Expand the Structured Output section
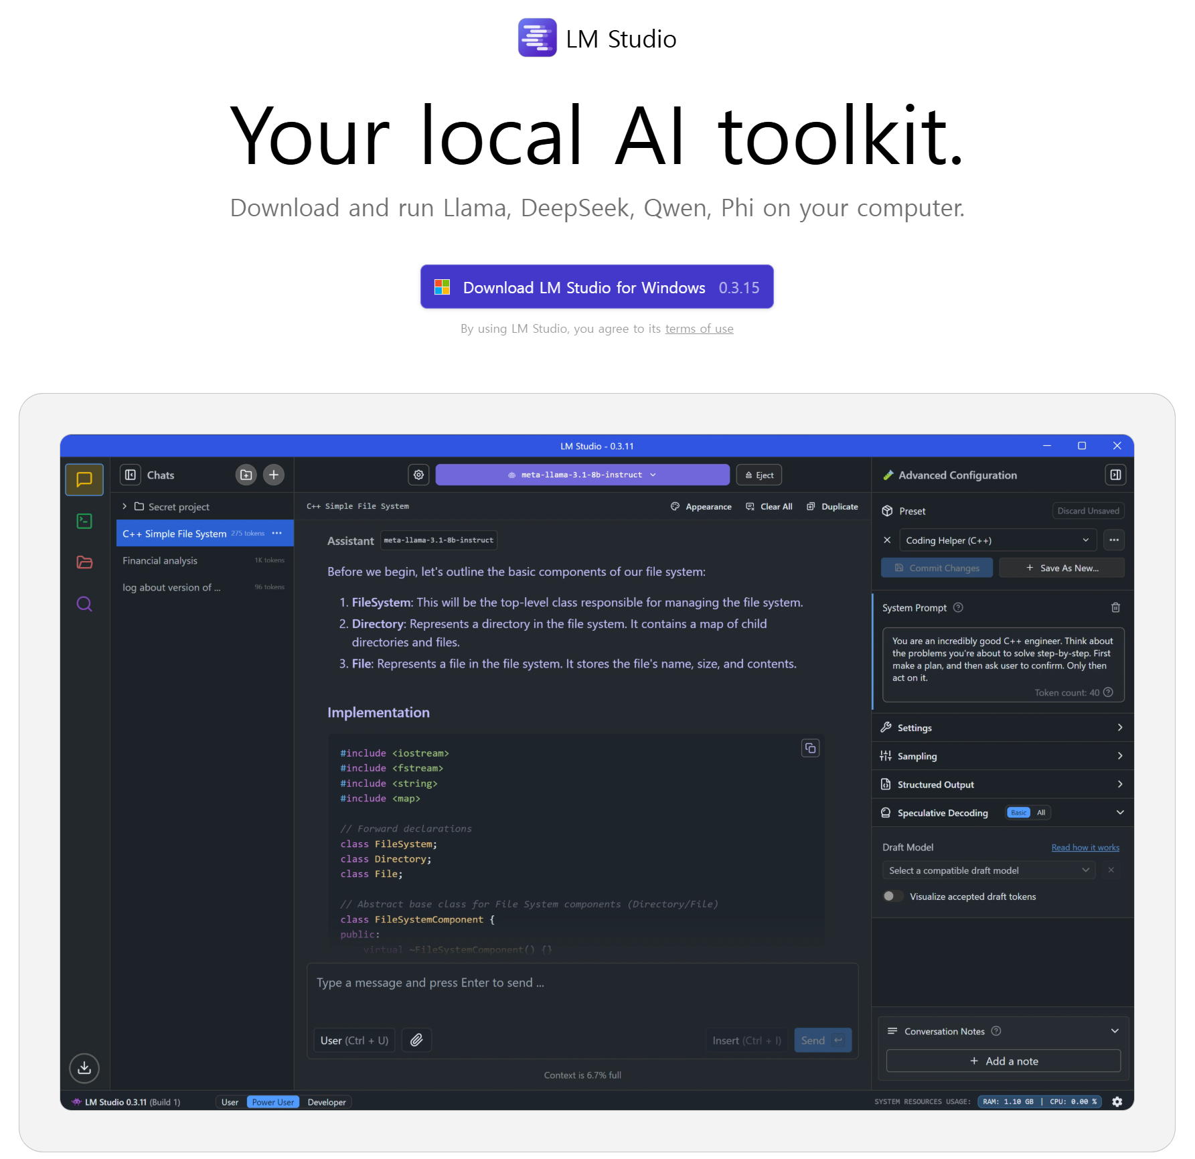The width and height of the screenshot is (1195, 1159). click(x=1002, y=784)
